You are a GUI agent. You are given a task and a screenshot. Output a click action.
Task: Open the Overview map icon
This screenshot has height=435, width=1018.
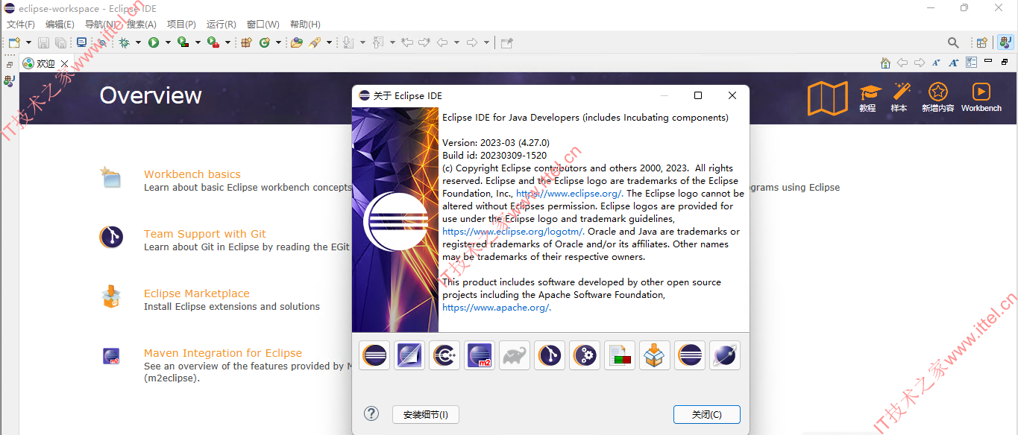[x=828, y=98]
